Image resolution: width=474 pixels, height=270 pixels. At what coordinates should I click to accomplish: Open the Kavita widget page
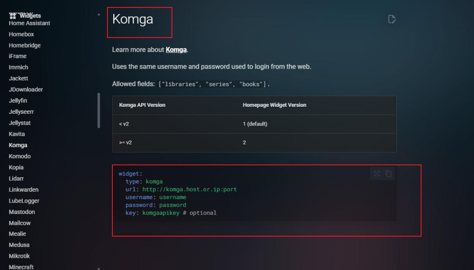point(17,134)
